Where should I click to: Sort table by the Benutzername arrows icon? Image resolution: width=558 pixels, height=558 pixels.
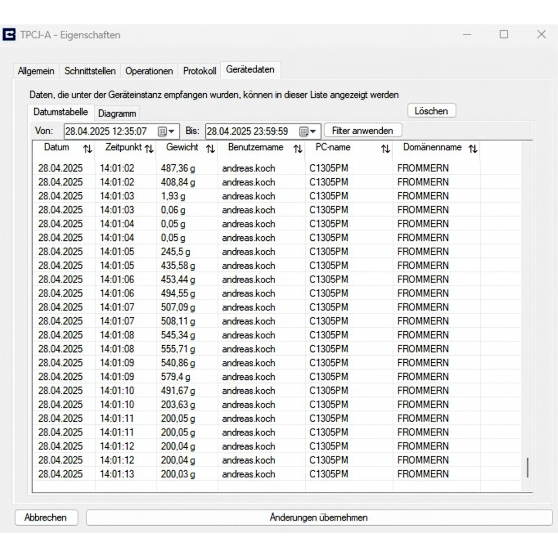[298, 149]
